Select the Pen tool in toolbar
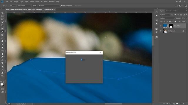 2,60
